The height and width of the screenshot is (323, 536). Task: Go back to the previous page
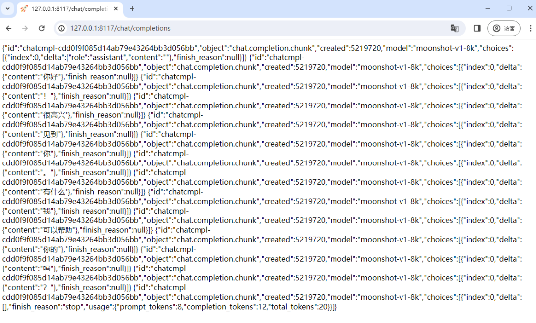coord(9,28)
